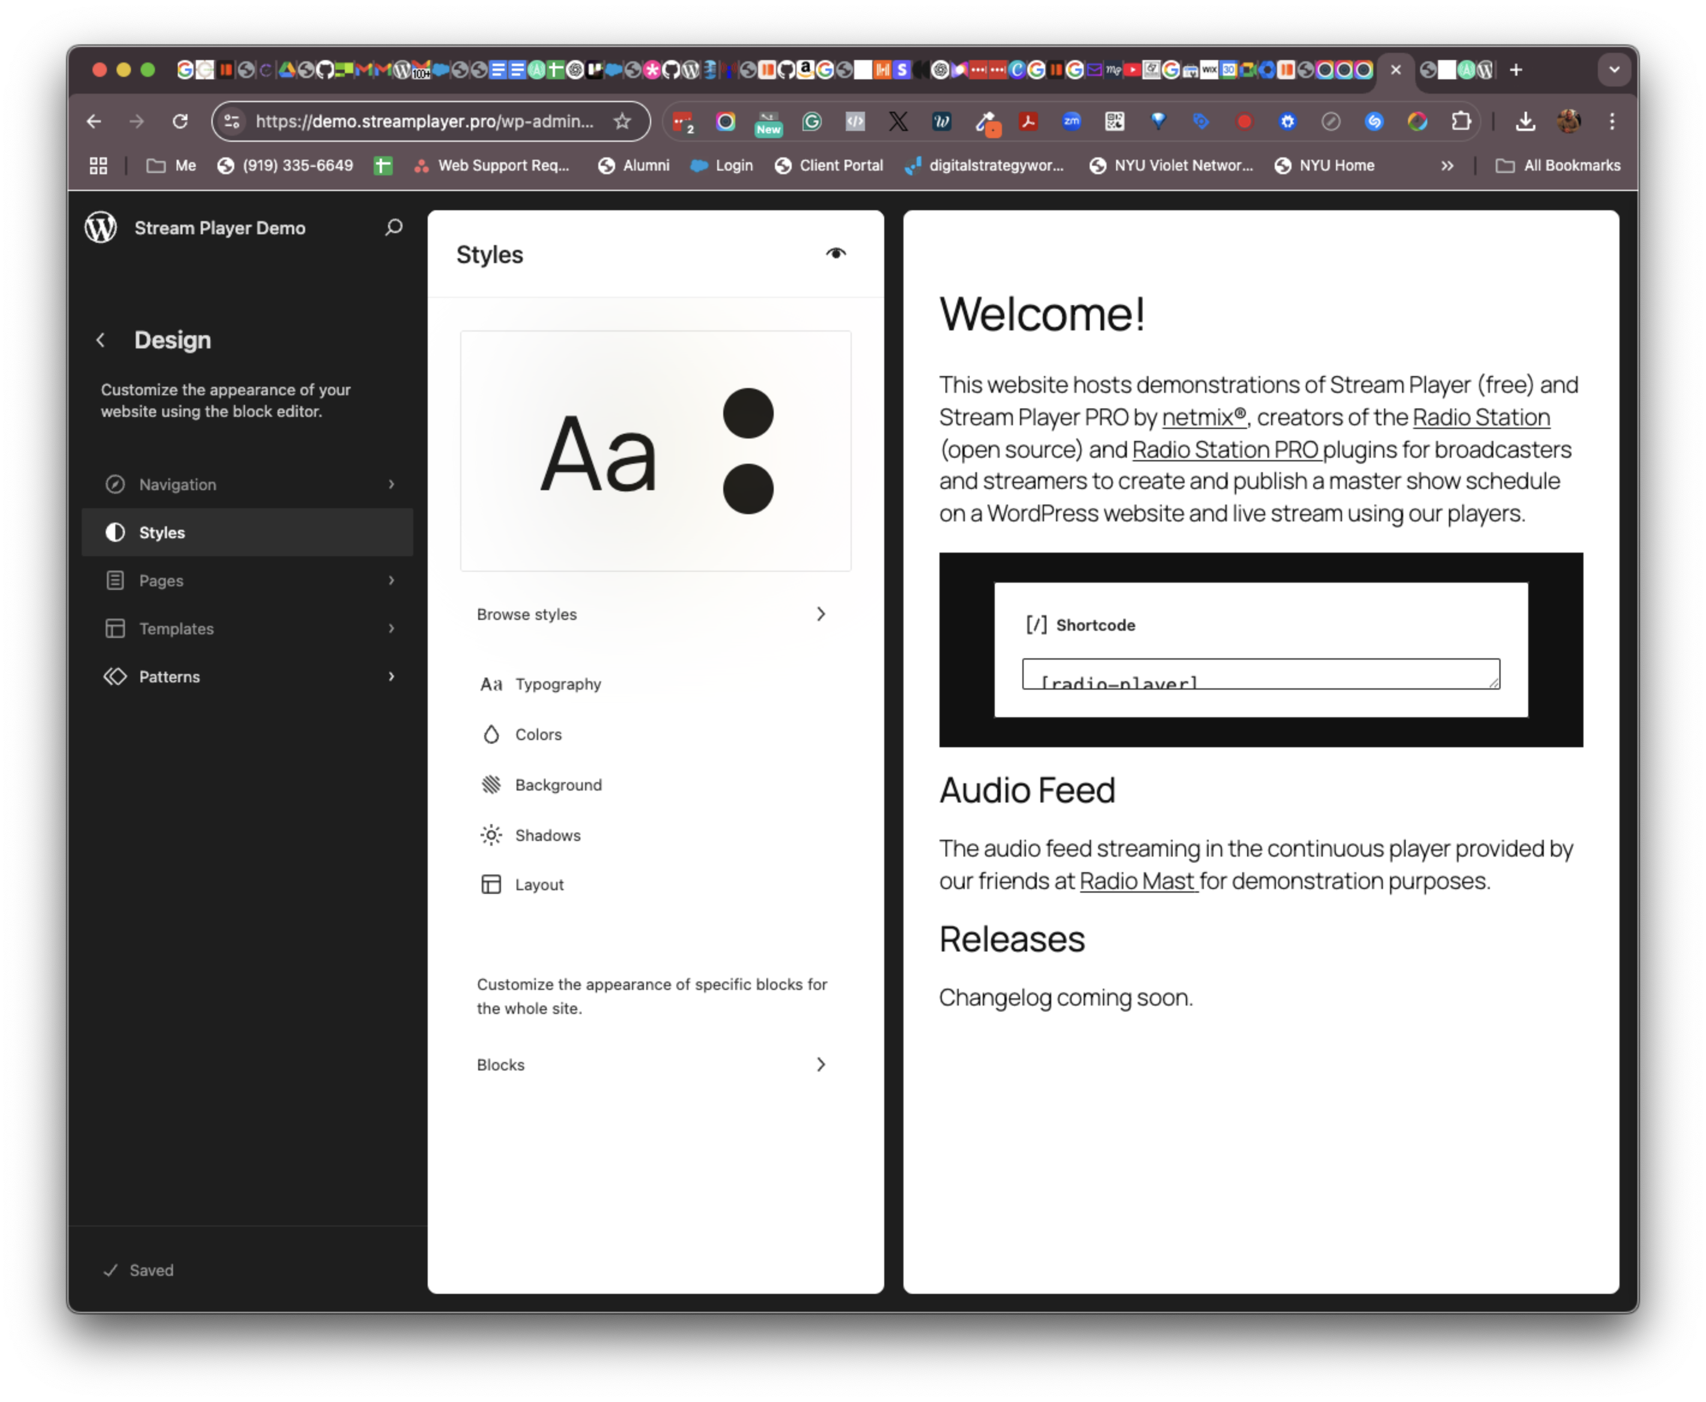Image resolution: width=1706 pixels, height=1402 pixels.
Task: Click the browser back arrow
Action: pos(94,121)
